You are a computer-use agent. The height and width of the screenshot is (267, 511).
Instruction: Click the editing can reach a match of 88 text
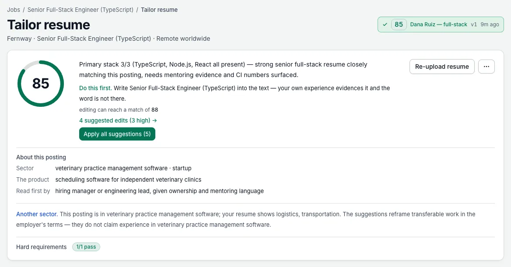(119, 110)
